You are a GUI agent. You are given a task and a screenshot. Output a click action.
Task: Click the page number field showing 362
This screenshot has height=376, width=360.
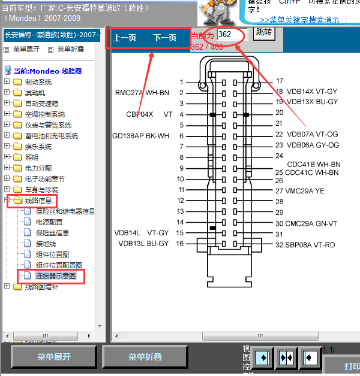tap(232, 35)
